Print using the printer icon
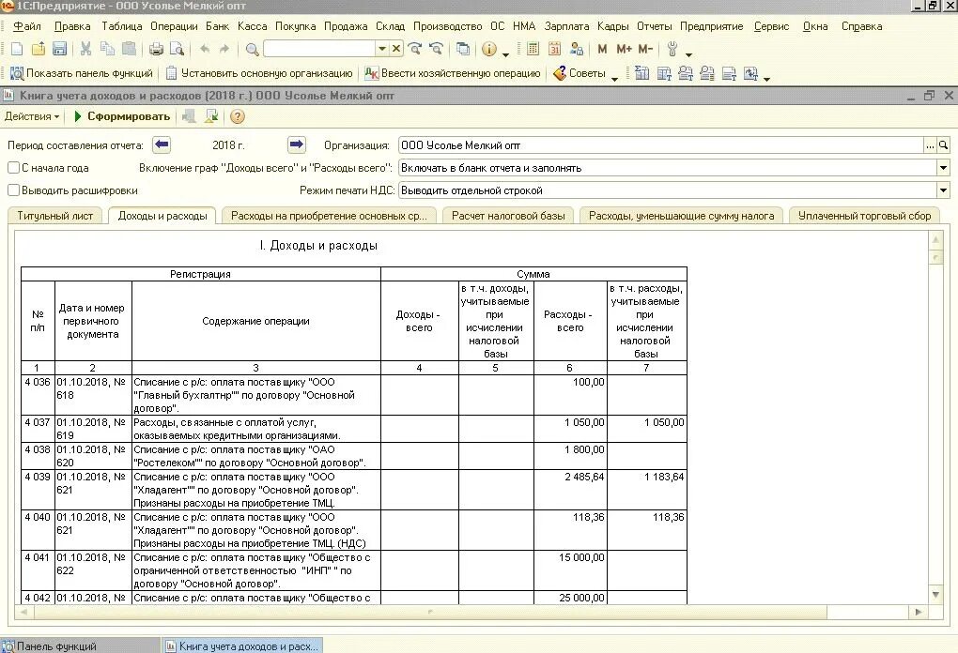This screenshot has width=958, height=653. click(x=157, y=49)
